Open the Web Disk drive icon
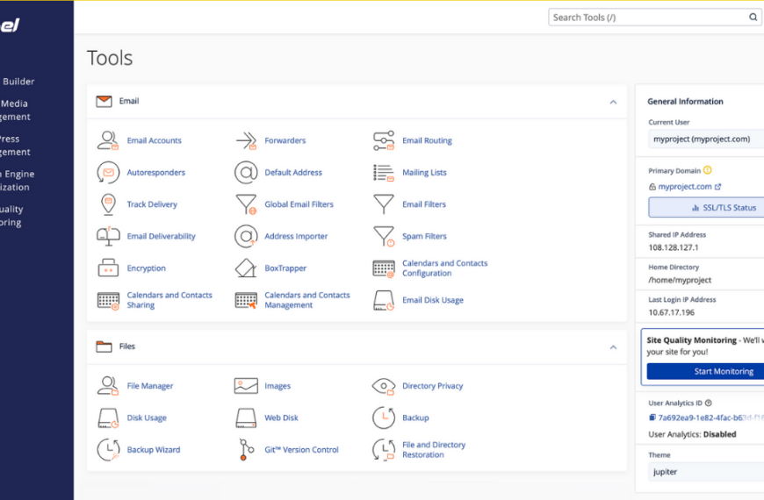The height and width of the screenshot is (500, 764). click(x=246, y=418)
